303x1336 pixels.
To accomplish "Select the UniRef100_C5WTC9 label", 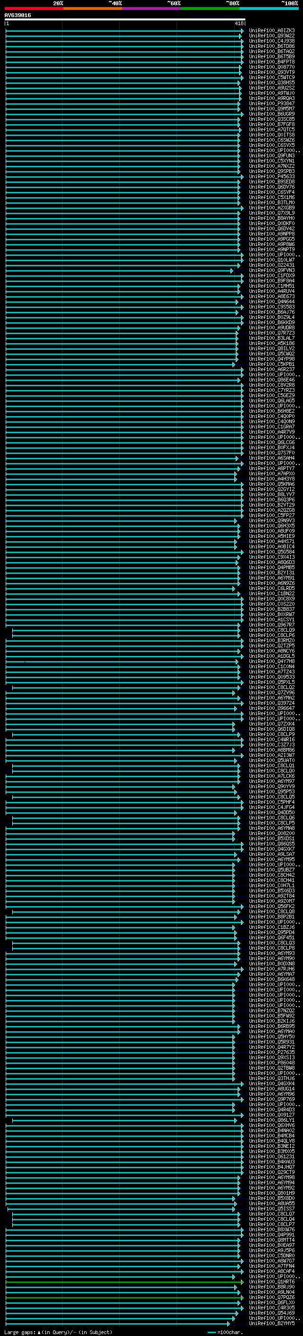I will pyautogui.click(x=272, y=77).
